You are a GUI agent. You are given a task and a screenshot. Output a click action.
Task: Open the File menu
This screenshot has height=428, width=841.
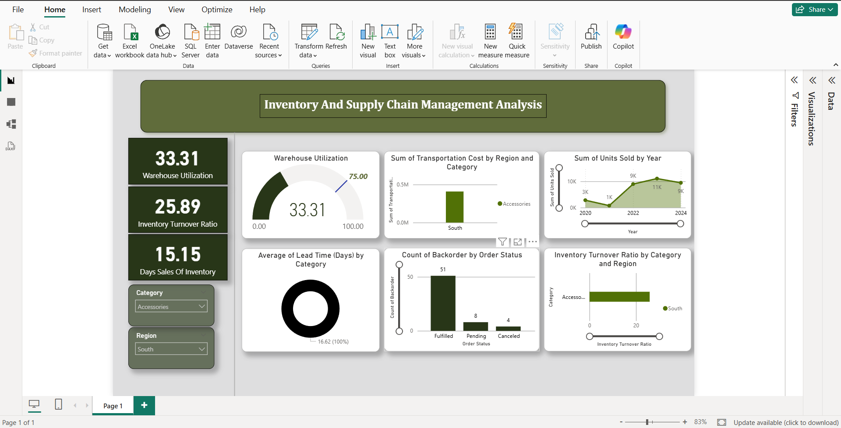click(x=18, y=10)
